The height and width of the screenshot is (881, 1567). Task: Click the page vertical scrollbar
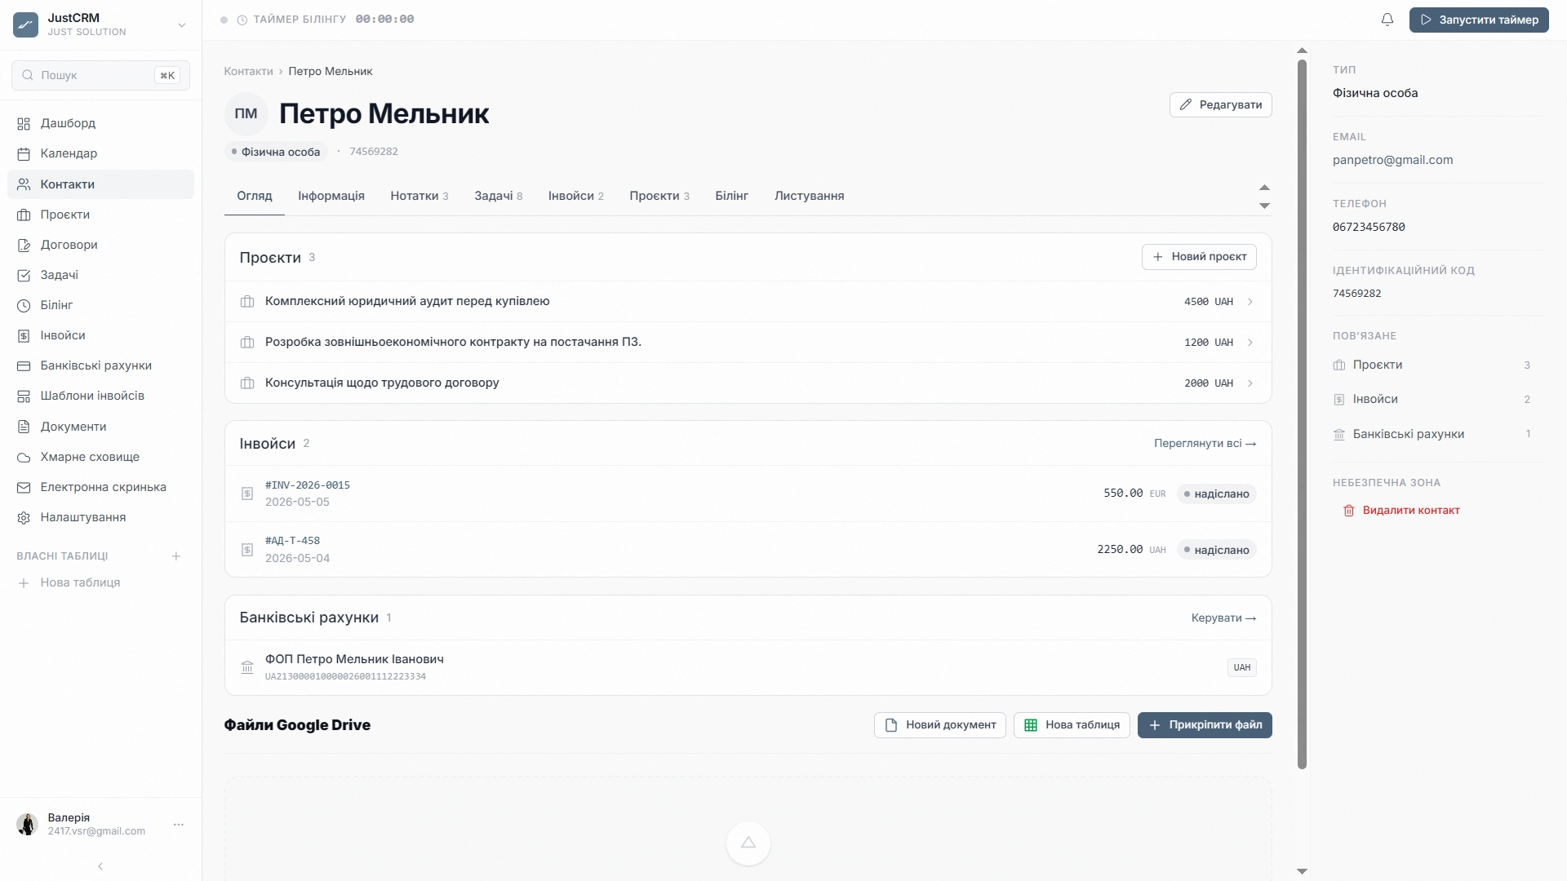coord(1303,414)
